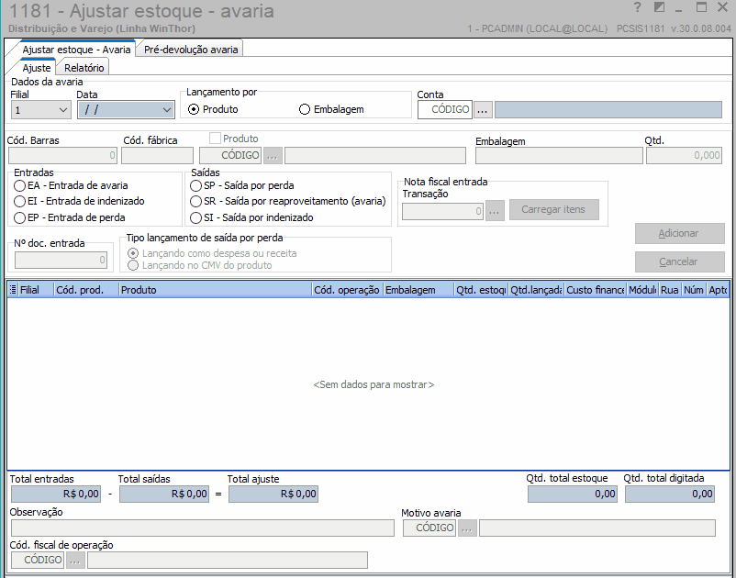Click the Observação text field
This screenshot has width=736, height=578.
(x=202, y=528)
